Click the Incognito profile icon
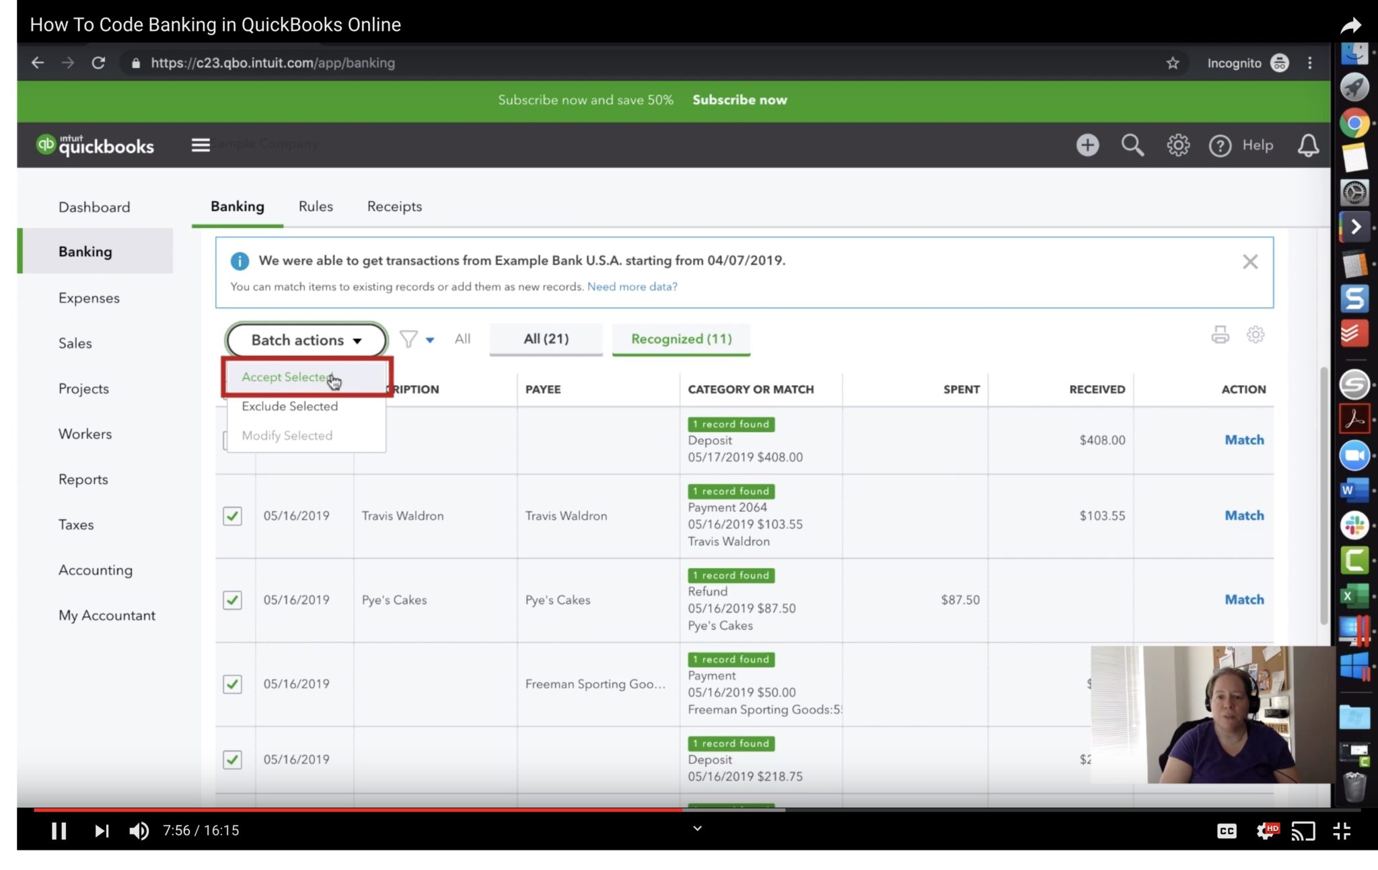Viewport: 1378px width, 870px height. (x=1279, y=63)
